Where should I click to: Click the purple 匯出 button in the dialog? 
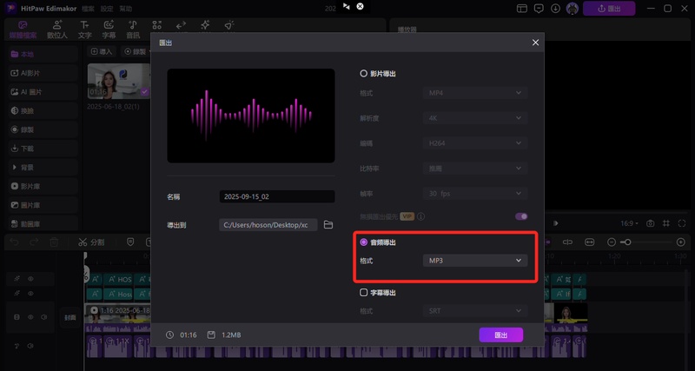pos(500,335)
